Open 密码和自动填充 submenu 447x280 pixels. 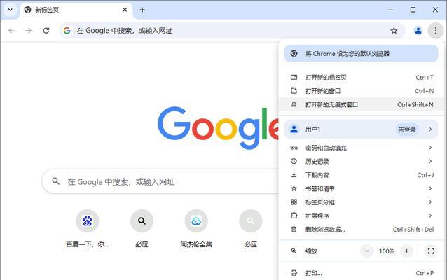click(361, 148)
